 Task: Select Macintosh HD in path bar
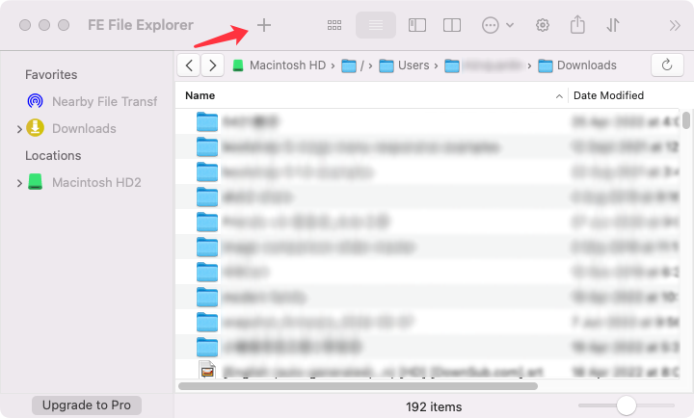(x=287, y=65)
